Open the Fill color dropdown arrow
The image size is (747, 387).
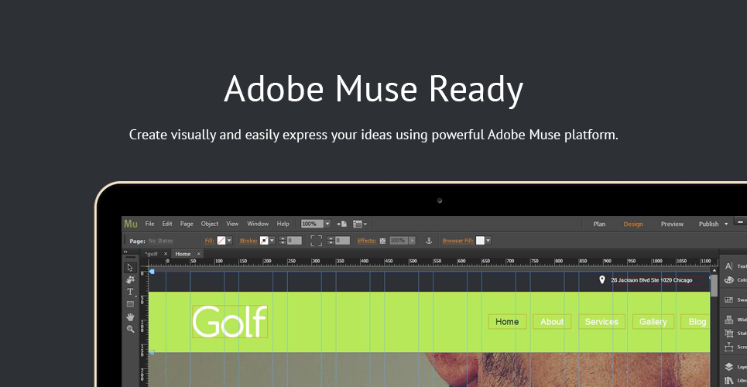click(229, 241)
